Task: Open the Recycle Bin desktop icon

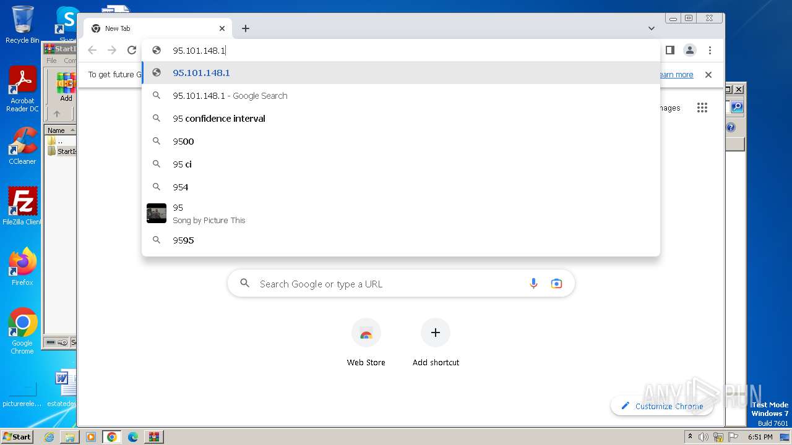Action: coord(22,25)
